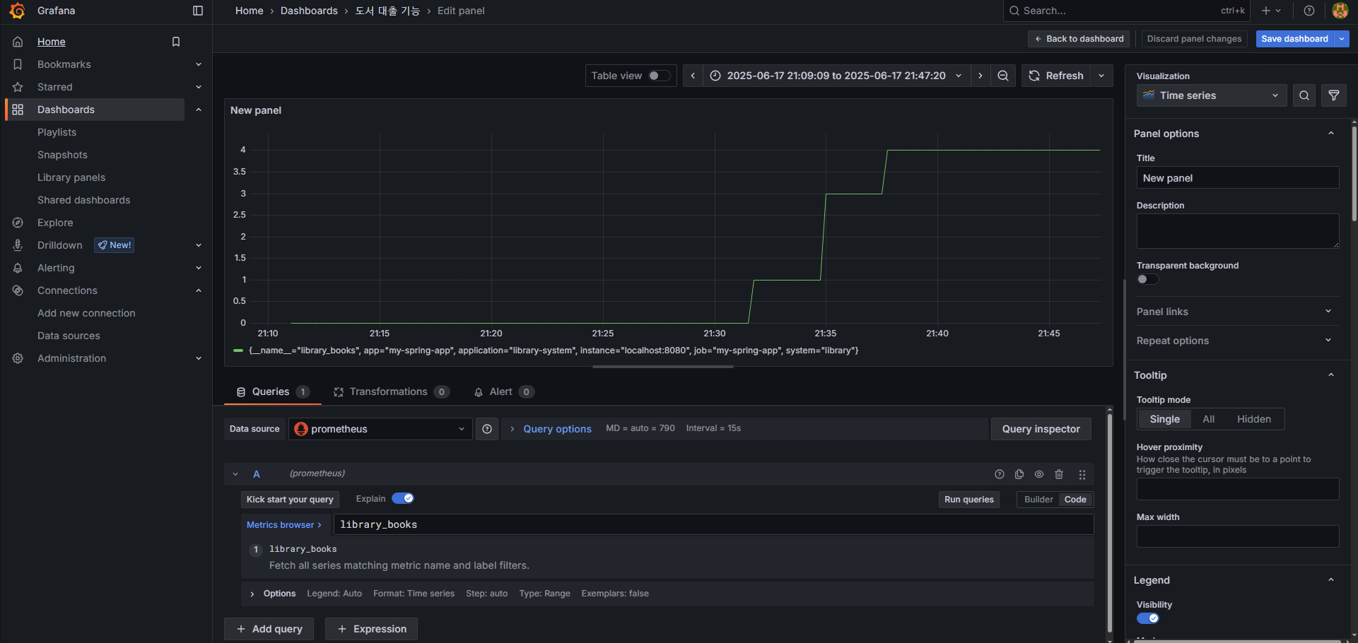Open Bookmarks in the sidebar
Screen dimensions: 1358x643
pos(64,64)
